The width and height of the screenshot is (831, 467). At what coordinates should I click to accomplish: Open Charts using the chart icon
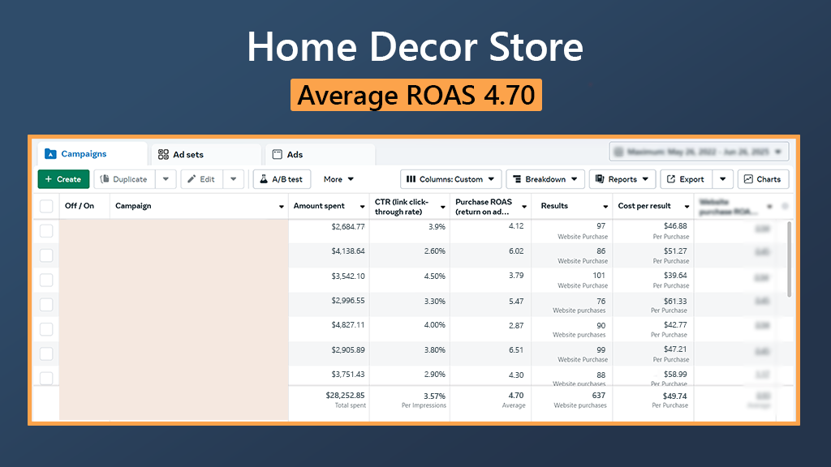click(x=748, y=179)
